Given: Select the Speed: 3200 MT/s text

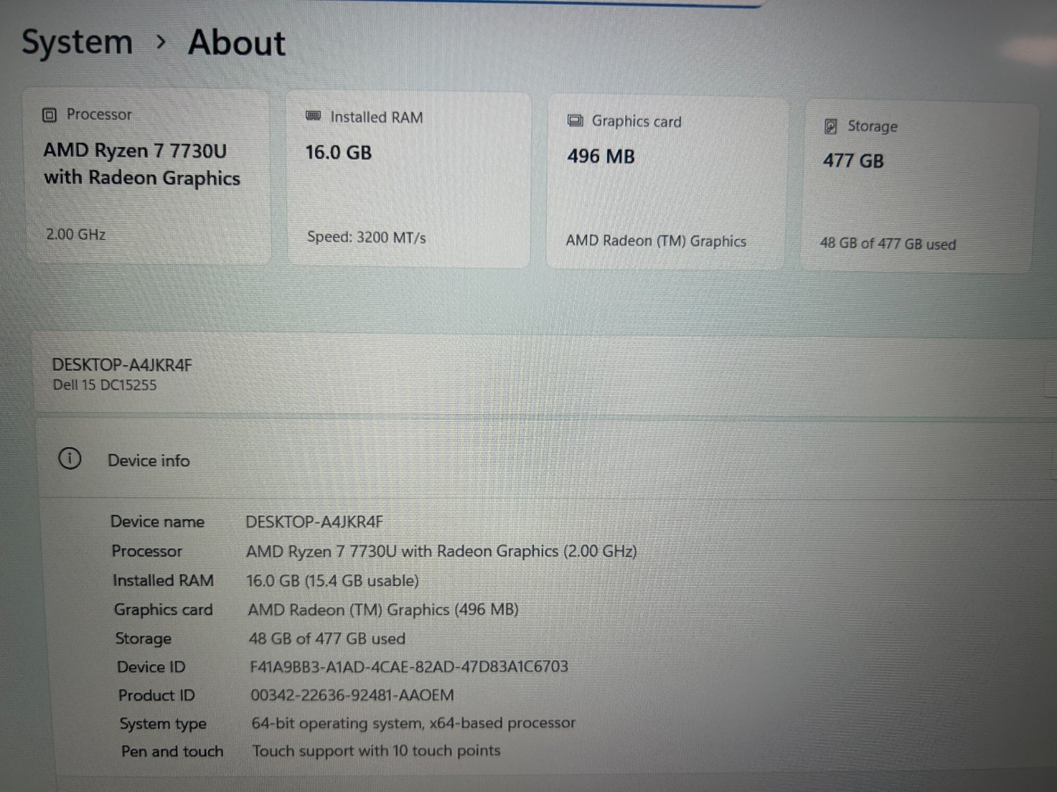Looking at the screenshot, I should coord(367,238).
